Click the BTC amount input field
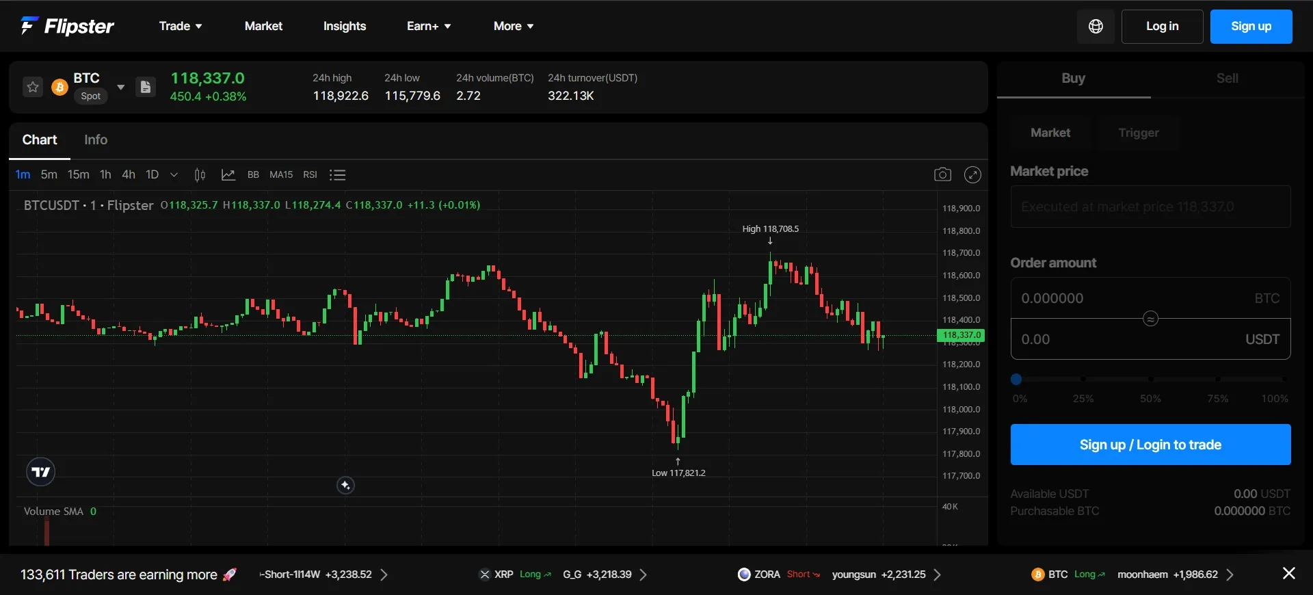The image size is (1313, 595). pyautogui.click(x=1151, y=298)
